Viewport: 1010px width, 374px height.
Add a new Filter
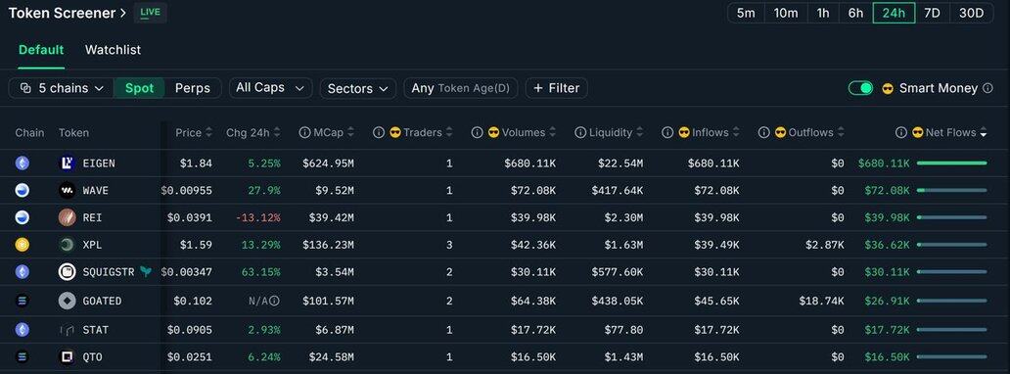click(557, 88)
